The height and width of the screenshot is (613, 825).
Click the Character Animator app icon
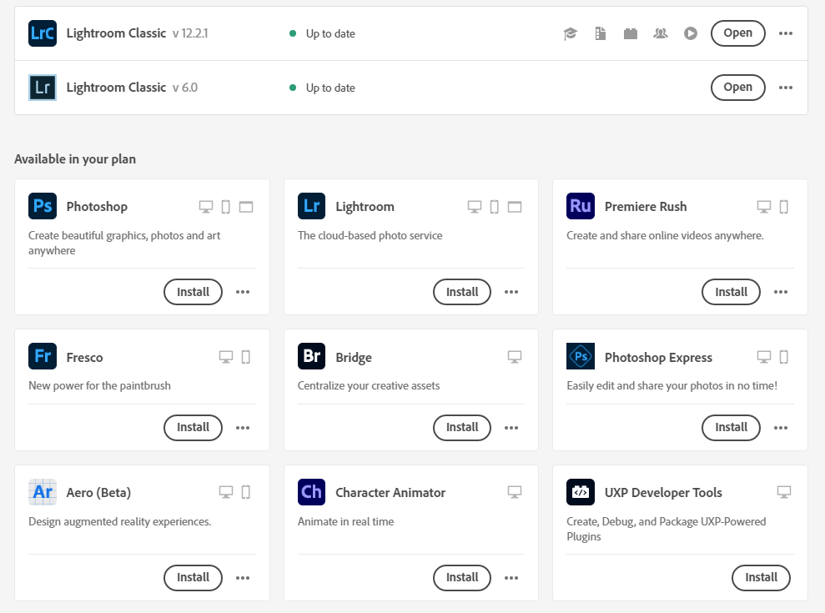(x=311, y=492)
